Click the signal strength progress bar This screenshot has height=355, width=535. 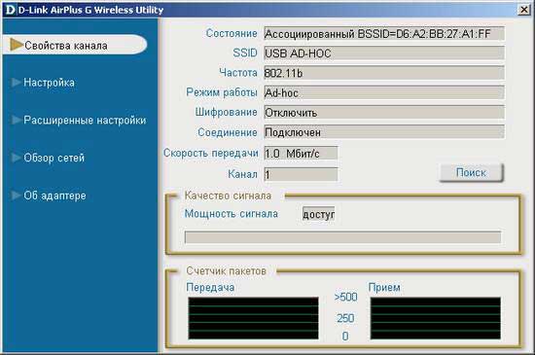click(x=343, y=237)
